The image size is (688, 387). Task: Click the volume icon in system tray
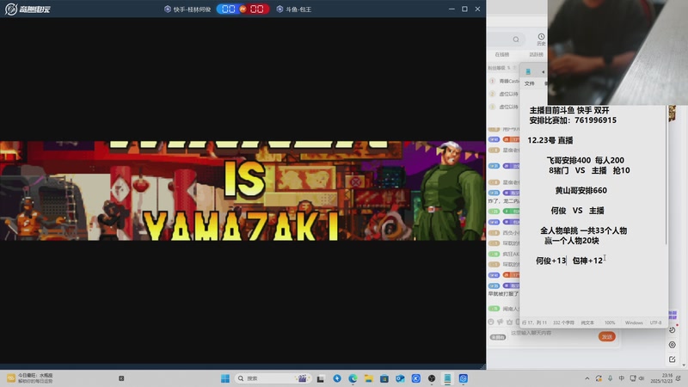(642, 378)
